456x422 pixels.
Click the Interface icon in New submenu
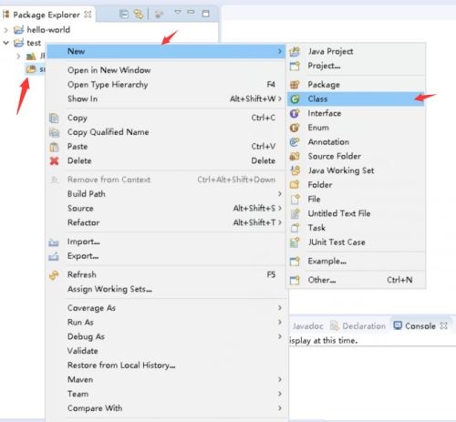(x=295, y=113)
